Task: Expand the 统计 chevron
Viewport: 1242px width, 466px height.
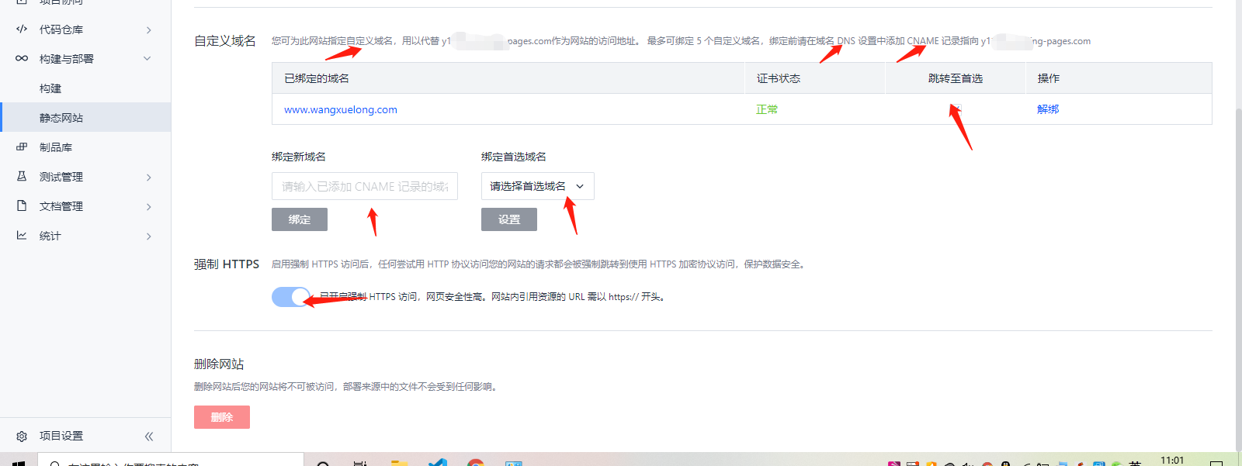Action: (148, 236)
